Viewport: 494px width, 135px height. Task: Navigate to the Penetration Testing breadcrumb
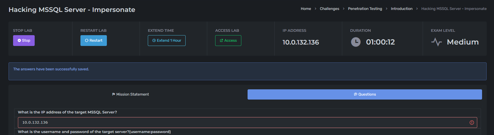[365, 9]
